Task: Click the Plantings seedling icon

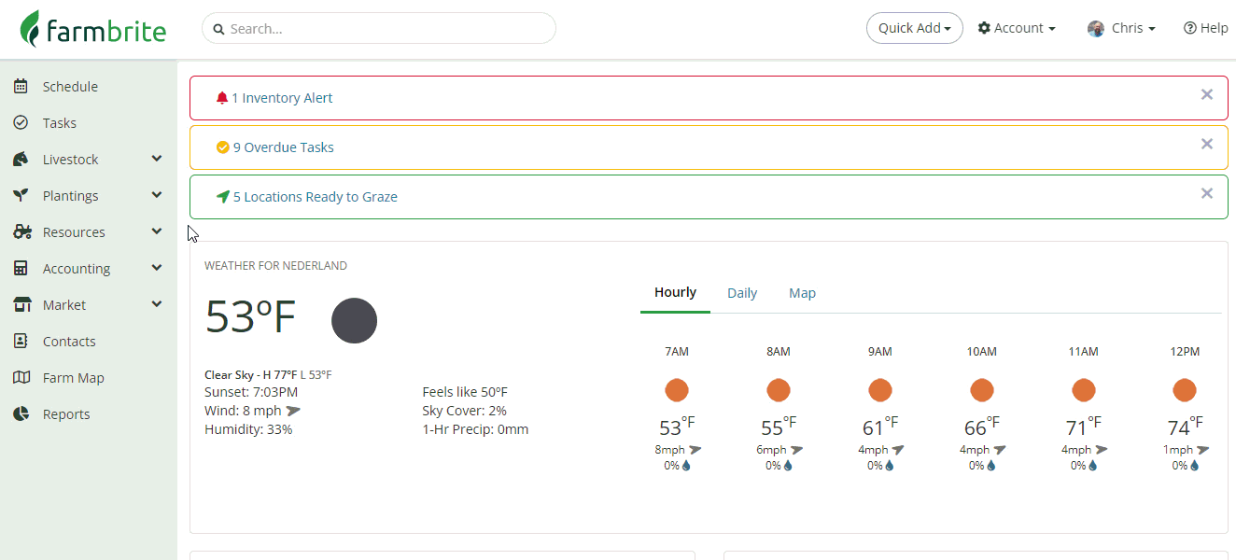Action: pyautogui.click(x=21, y=196)
